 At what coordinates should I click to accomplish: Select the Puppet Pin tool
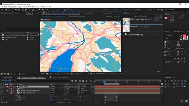pyautogui.click(x=47, y=10)
